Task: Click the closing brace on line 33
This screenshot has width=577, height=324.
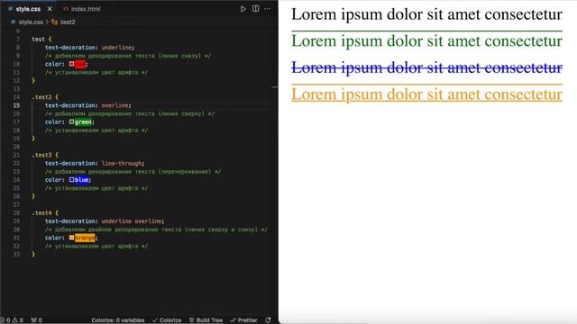Action: pyautogui.click(x=33, y=254)
